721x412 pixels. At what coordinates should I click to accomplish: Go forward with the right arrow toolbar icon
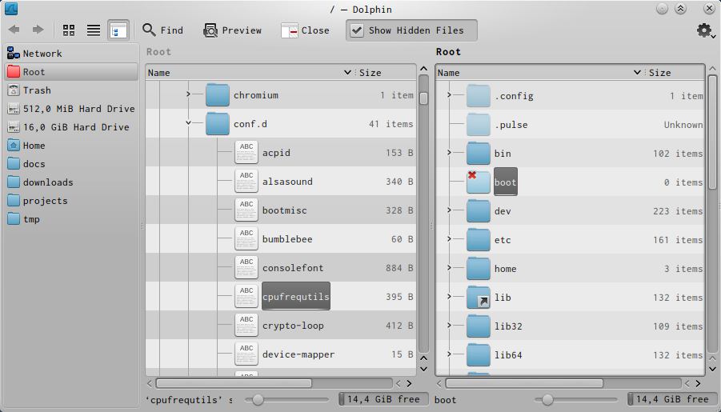38,30
